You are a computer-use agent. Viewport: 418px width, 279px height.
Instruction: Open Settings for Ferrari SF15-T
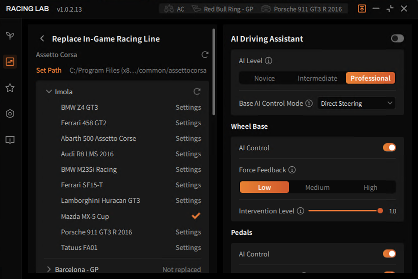tap(188, 185)
